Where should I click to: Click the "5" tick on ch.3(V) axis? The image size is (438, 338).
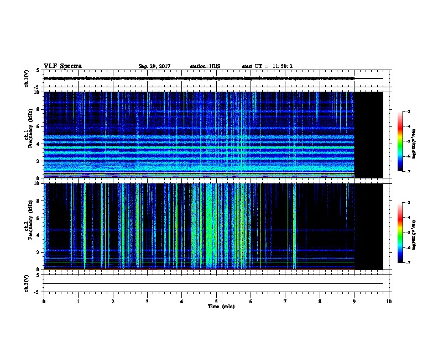(x=38, y=275)
